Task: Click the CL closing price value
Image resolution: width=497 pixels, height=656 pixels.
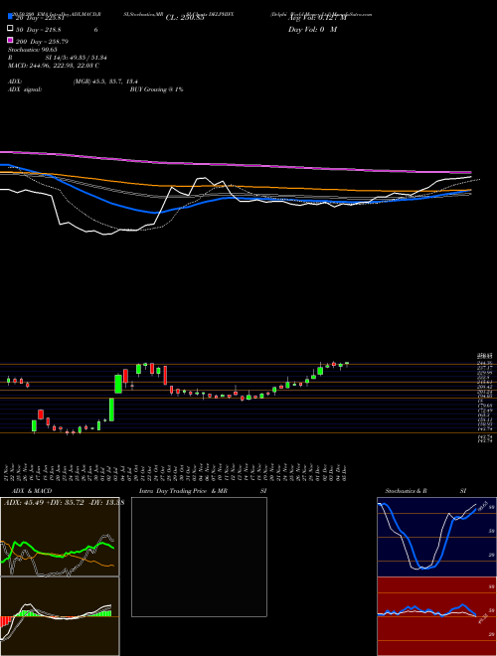Action: (x=185, y=18)
